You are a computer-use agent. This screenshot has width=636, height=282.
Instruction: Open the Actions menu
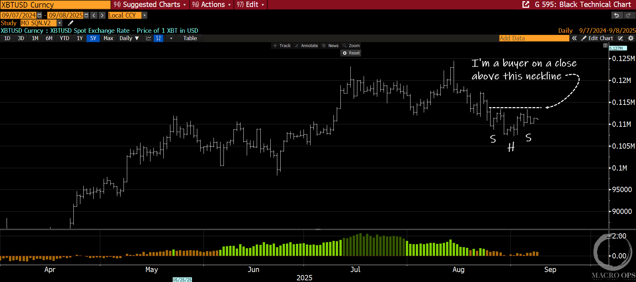click(212, 5)
